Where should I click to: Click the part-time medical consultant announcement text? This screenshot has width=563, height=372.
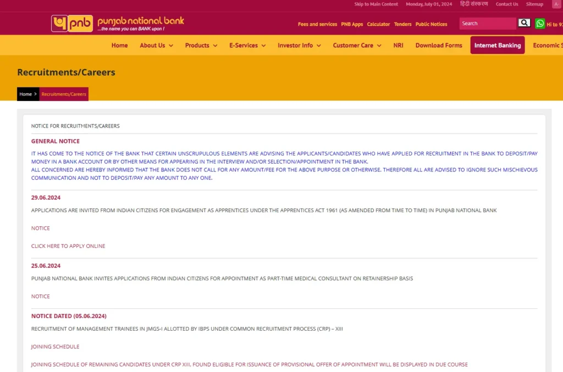(222, 279)
